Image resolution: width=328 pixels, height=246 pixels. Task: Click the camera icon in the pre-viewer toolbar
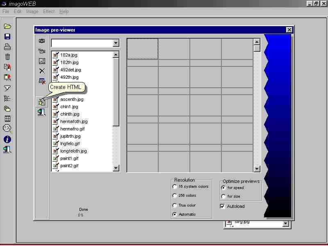(x=41, y=41)
